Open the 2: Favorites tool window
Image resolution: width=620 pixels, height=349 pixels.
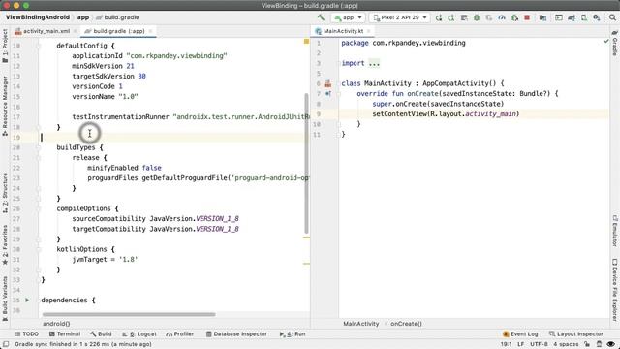point(5,245)
